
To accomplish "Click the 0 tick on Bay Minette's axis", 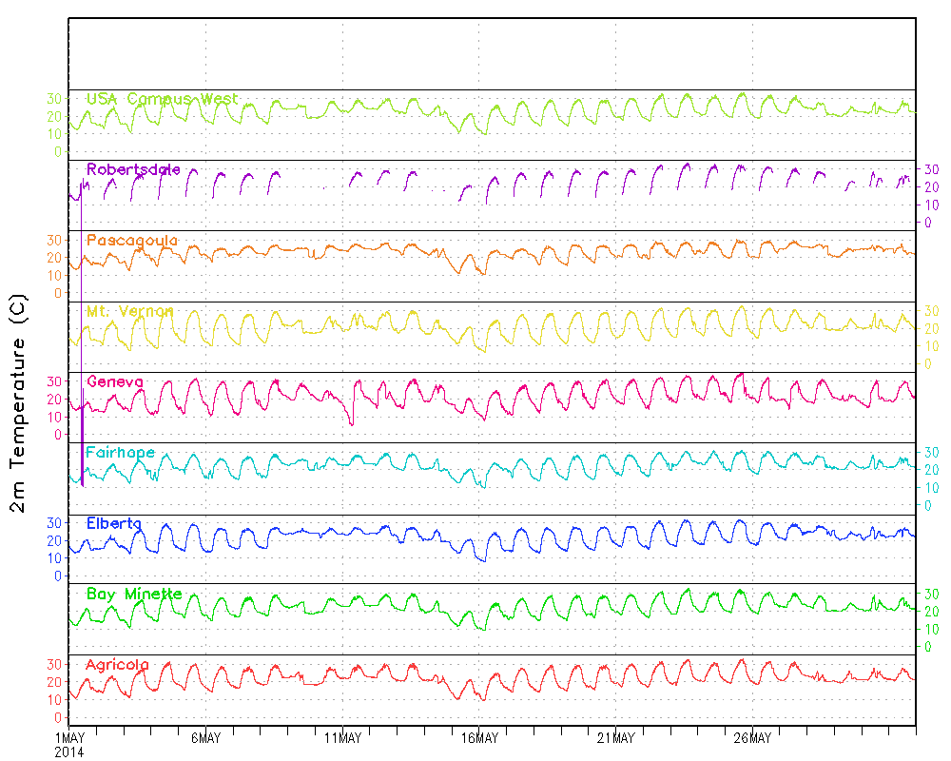I will pyautogui.click(x=927, y=647).
